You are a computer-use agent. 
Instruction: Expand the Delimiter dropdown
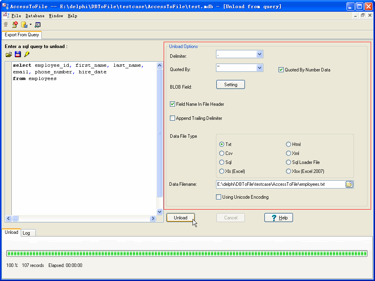259,55
